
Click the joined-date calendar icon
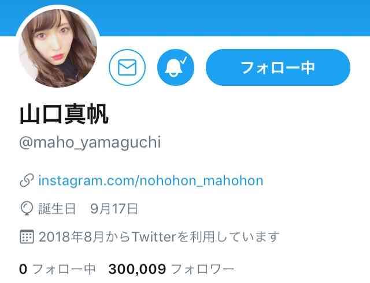[x=27, y=237]
